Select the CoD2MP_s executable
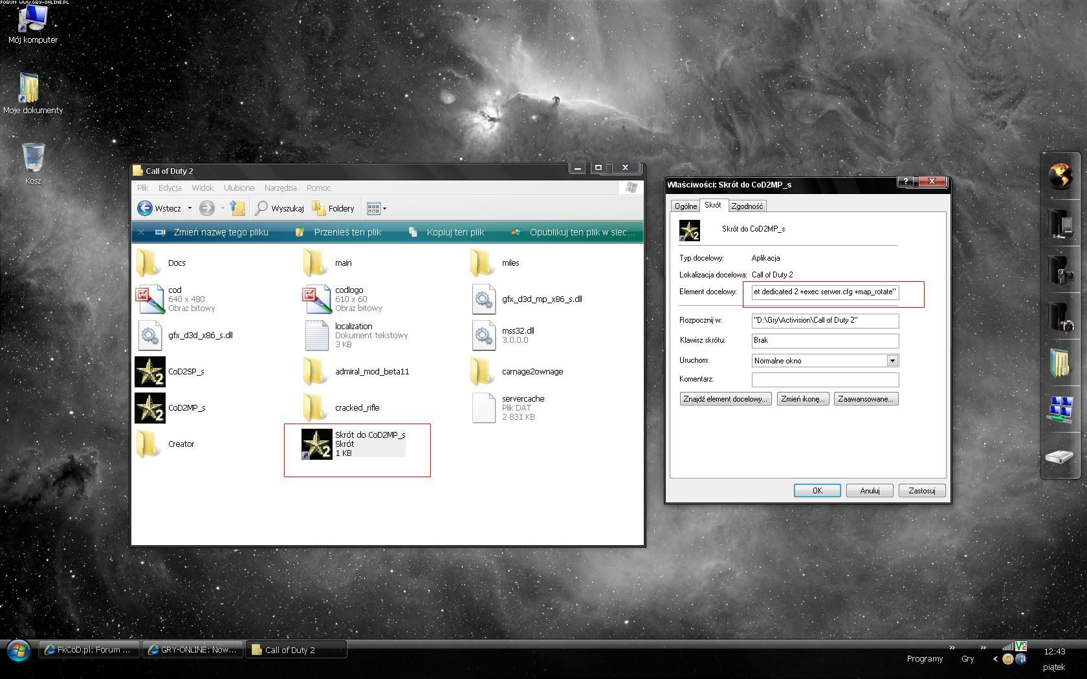Screen dimensions: 1087x679 170,408
